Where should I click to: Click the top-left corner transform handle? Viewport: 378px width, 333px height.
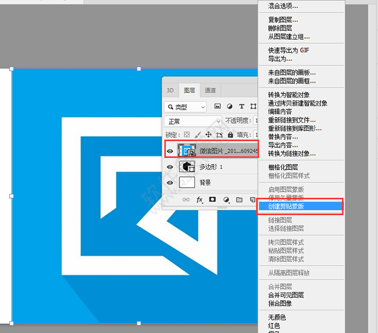coord(11,69)
